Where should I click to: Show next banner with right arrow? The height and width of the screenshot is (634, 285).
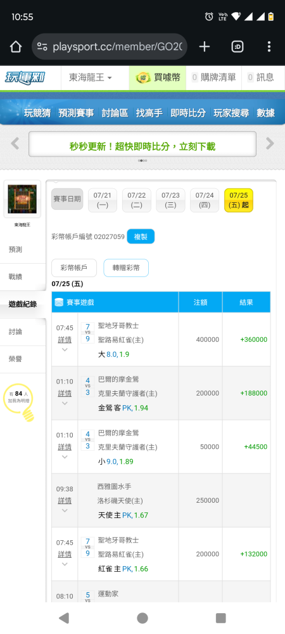[x=270, y=143]
